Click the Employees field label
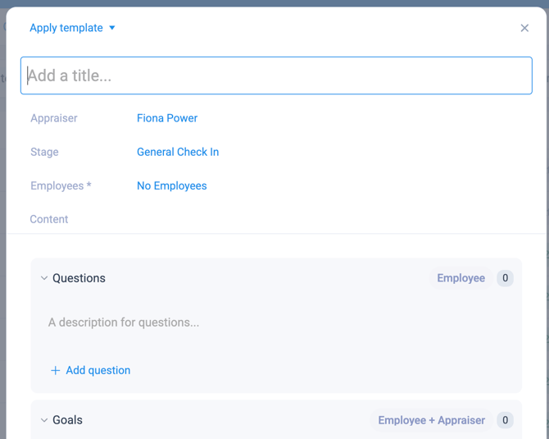Viewport: 549px width, 439px height. 61,186
